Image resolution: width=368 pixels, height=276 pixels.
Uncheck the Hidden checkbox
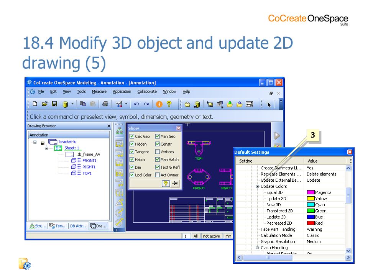pos(132,144)
